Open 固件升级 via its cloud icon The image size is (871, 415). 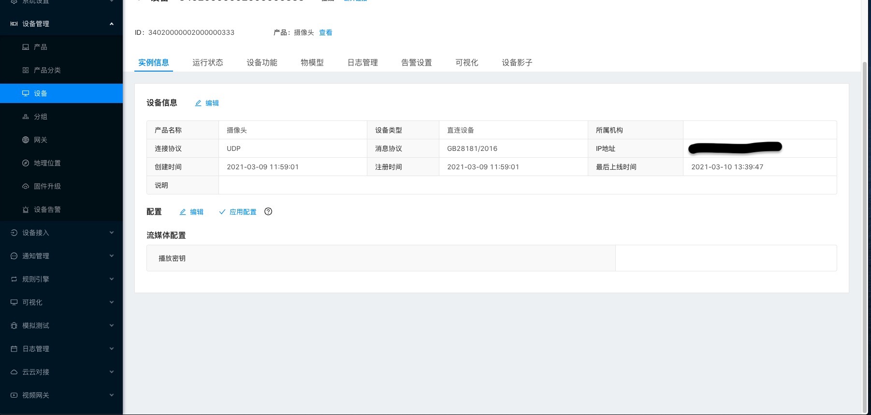point(26,186)
